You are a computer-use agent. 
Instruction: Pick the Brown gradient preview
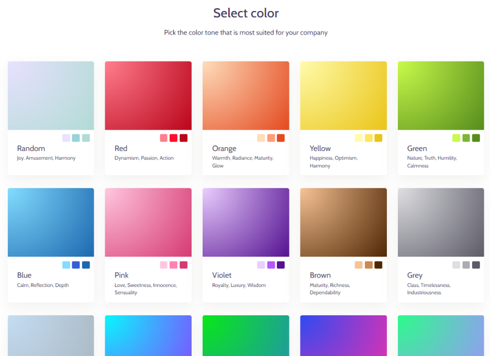pyautogui.click(x=343, y=222)
